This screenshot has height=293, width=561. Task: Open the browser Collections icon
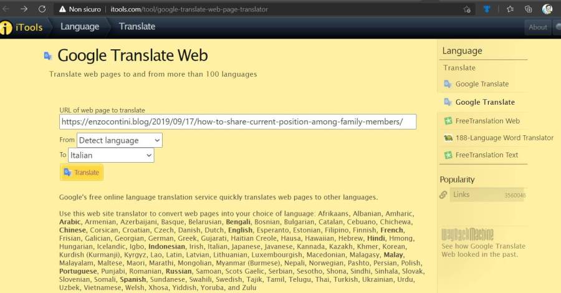(x=527, y=9)
